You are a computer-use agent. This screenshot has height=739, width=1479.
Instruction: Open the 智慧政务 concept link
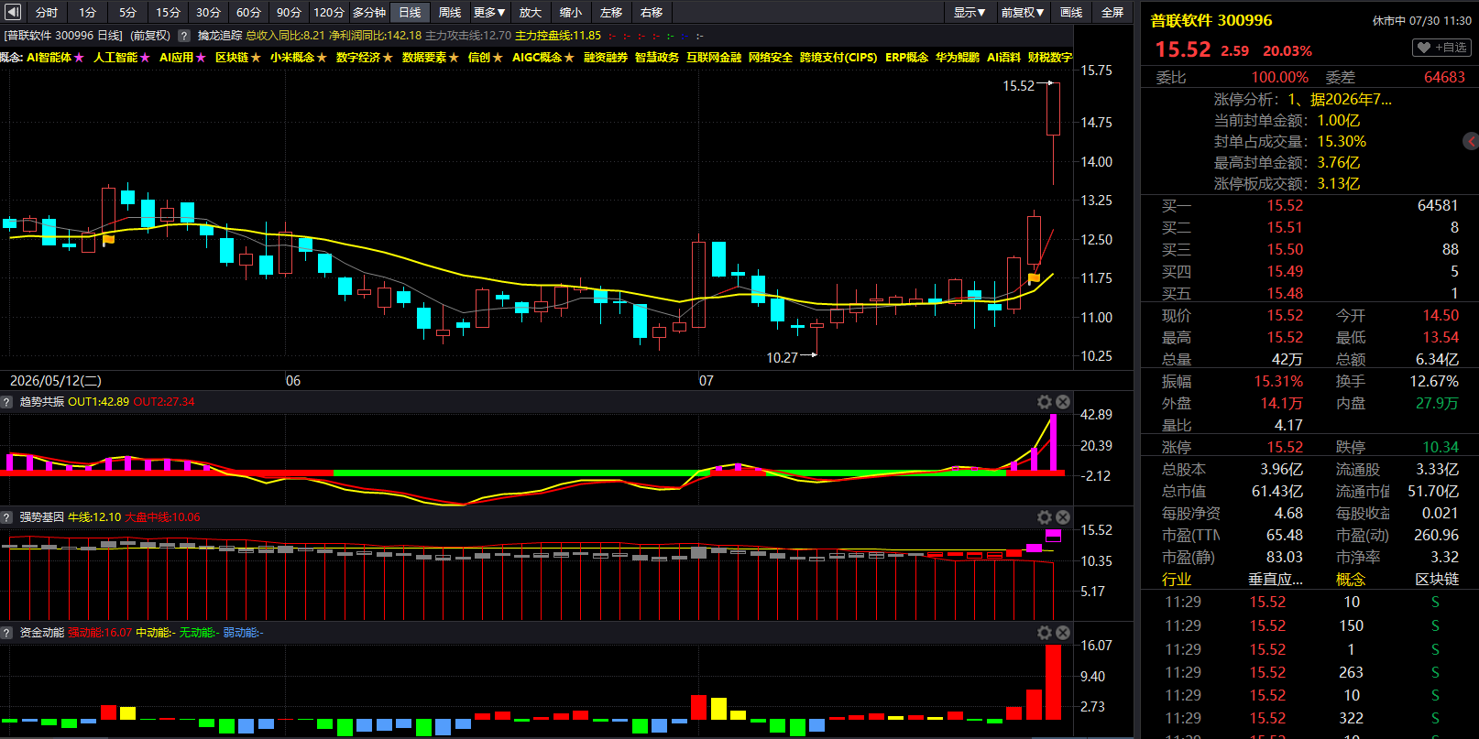click(x=657, y=58)
